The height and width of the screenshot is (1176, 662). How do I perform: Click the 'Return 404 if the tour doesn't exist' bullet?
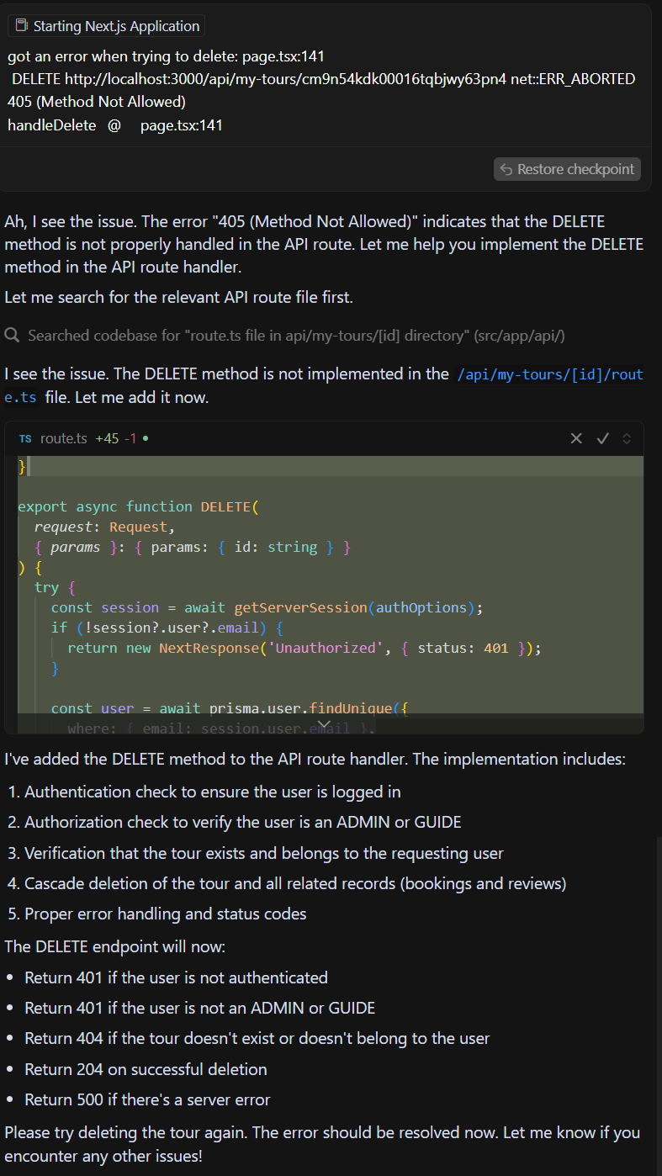click(257, 1038)
